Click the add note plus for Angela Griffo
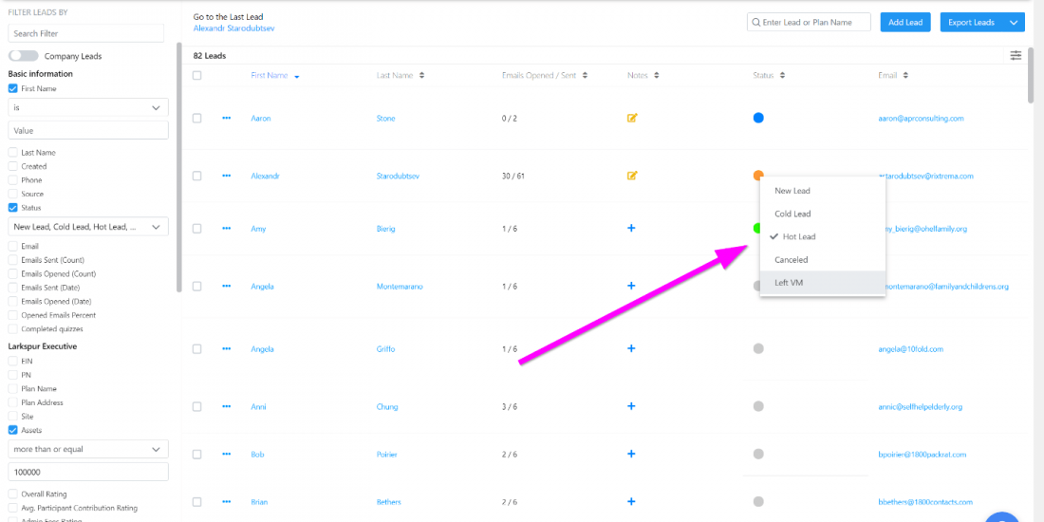 (x=632, y=348)
